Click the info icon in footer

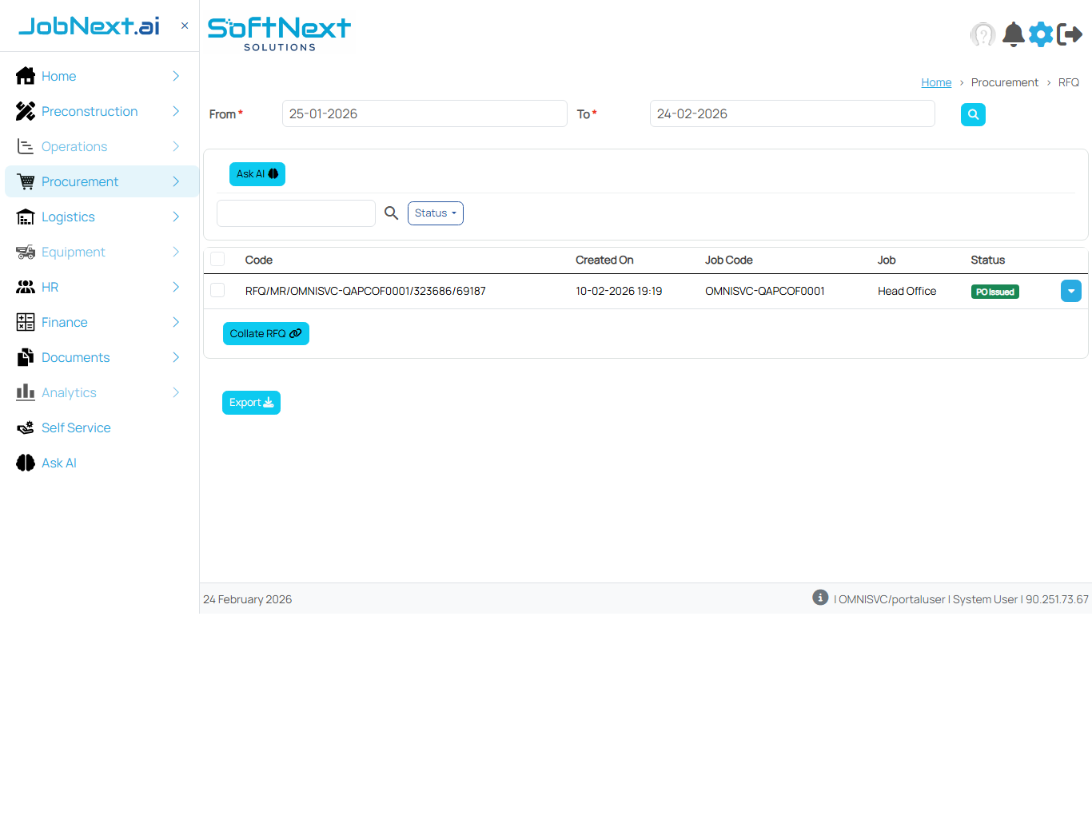pos(819,598)
